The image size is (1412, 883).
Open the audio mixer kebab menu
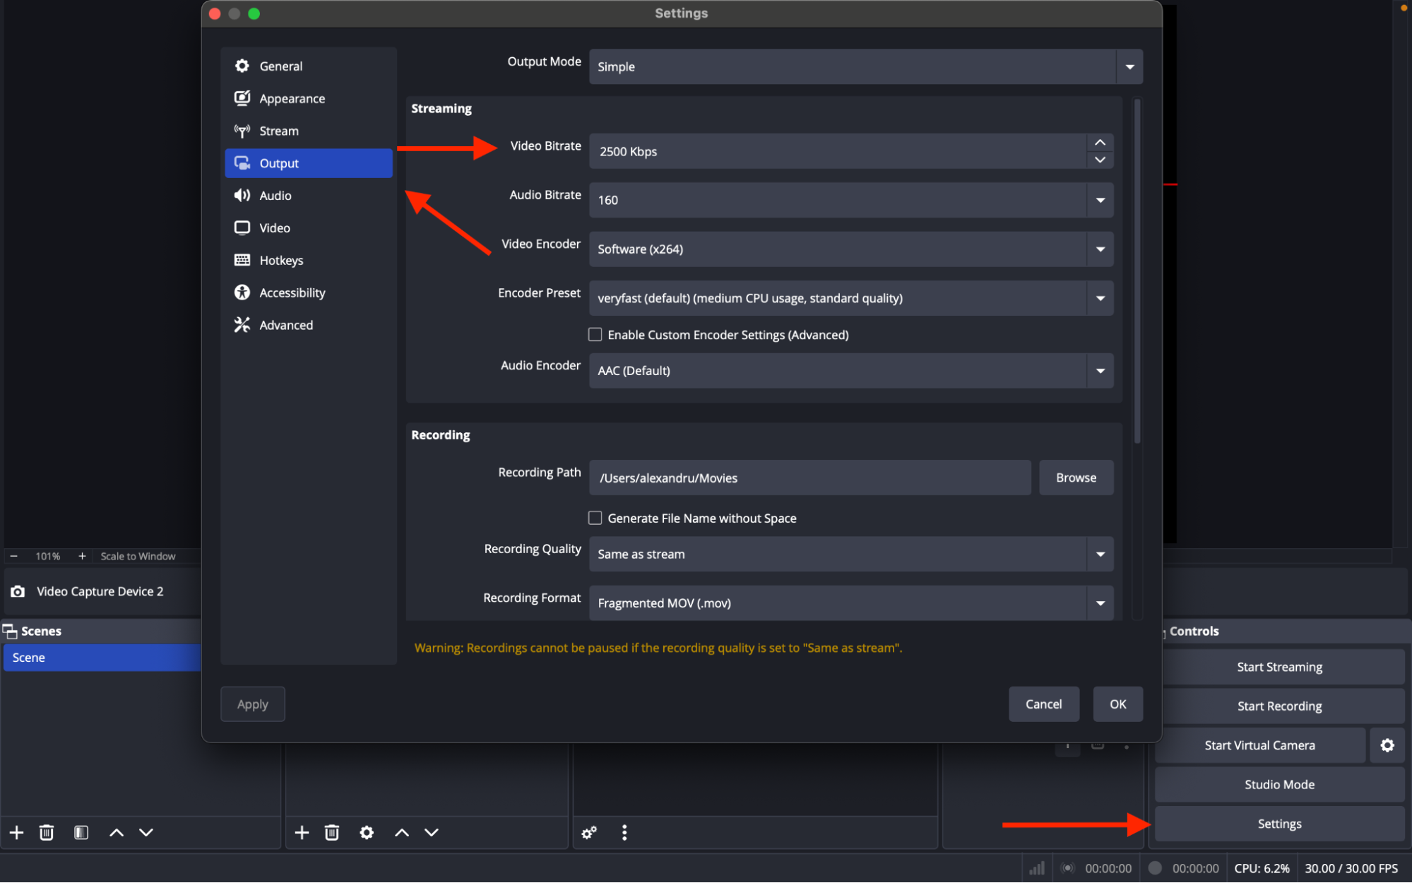[x=624, y=832]
